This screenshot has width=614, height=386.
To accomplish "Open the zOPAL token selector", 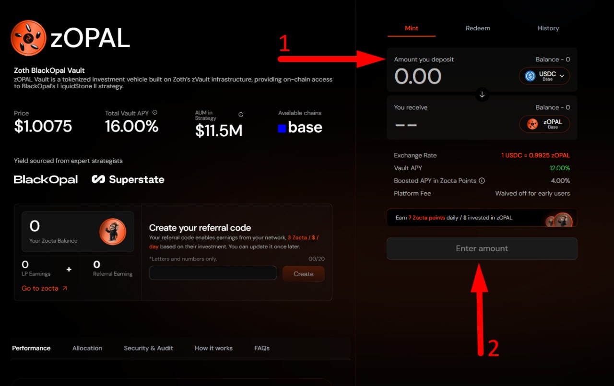I will pyautogui.click(x=544, y=124).
